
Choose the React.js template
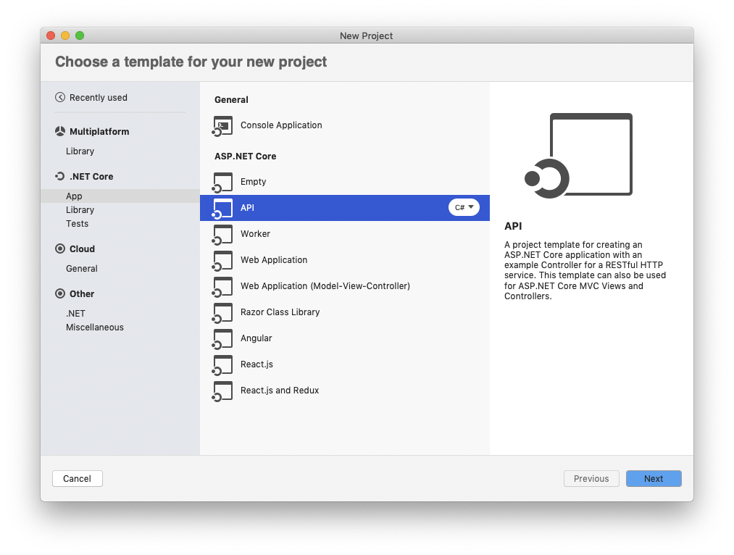pos(344,364)
